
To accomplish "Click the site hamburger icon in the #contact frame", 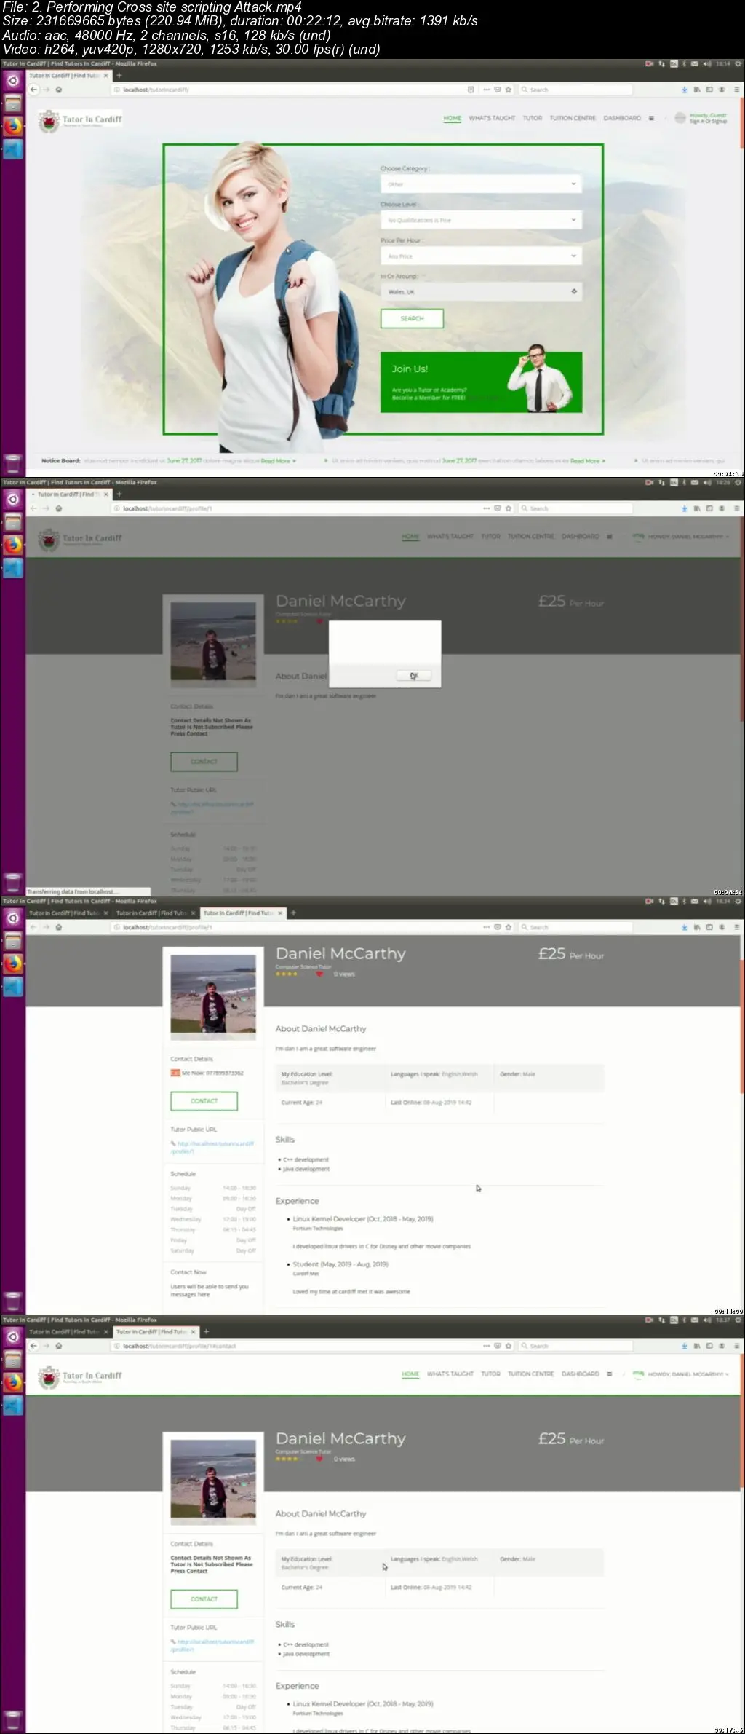I will (610, 1374).
